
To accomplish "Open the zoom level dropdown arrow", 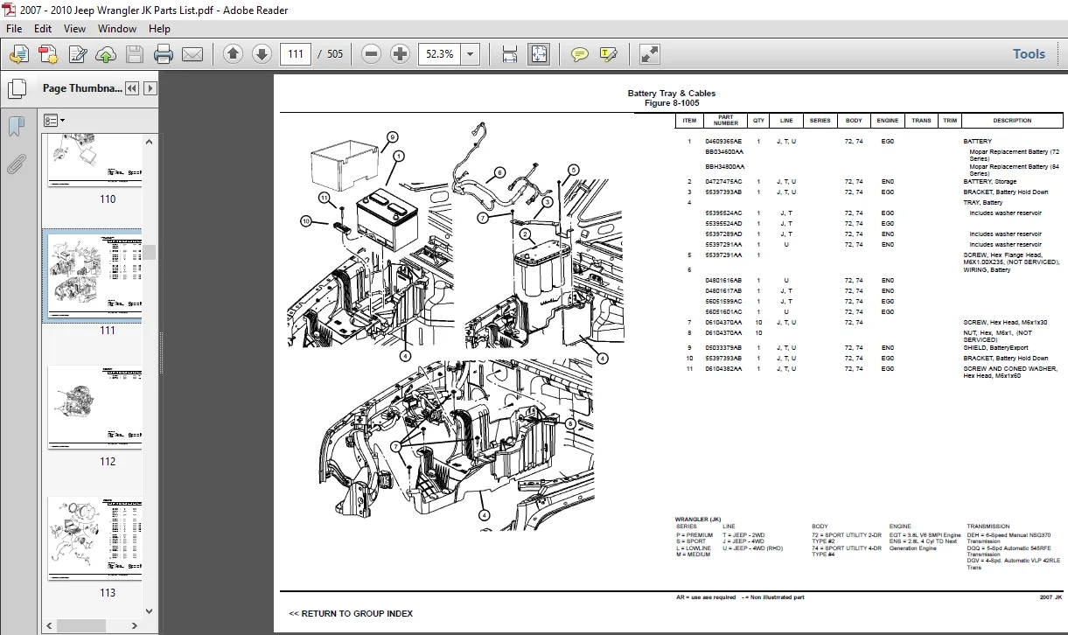I will pyautogui.click(x=471, y=54).
